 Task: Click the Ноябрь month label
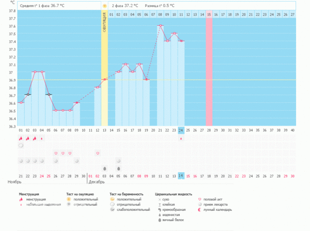click(x=14, y=182)
